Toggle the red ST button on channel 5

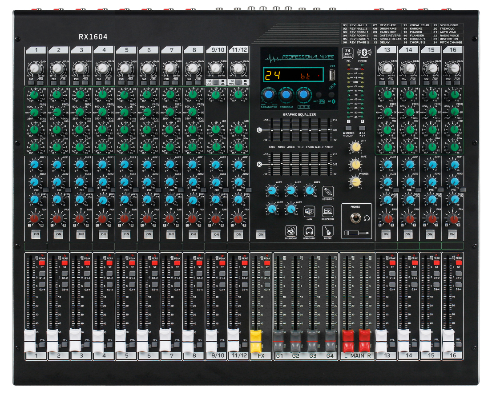tap(132, 263)
